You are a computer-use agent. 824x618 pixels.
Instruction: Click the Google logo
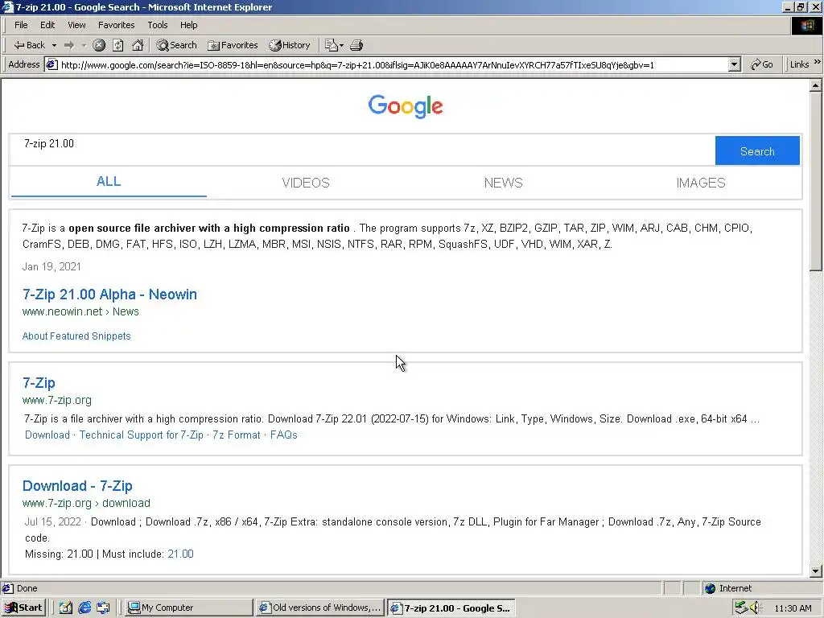[406, 106]
